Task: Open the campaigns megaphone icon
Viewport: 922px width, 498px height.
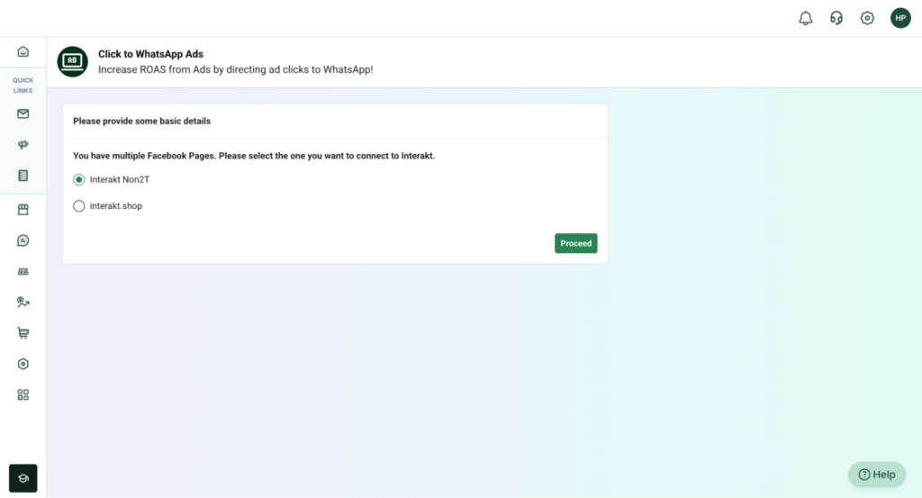Action: tap(23, 145)
